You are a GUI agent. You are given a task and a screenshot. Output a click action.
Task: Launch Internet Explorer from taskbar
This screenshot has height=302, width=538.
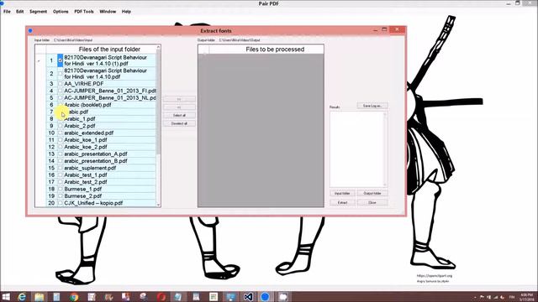22,296
